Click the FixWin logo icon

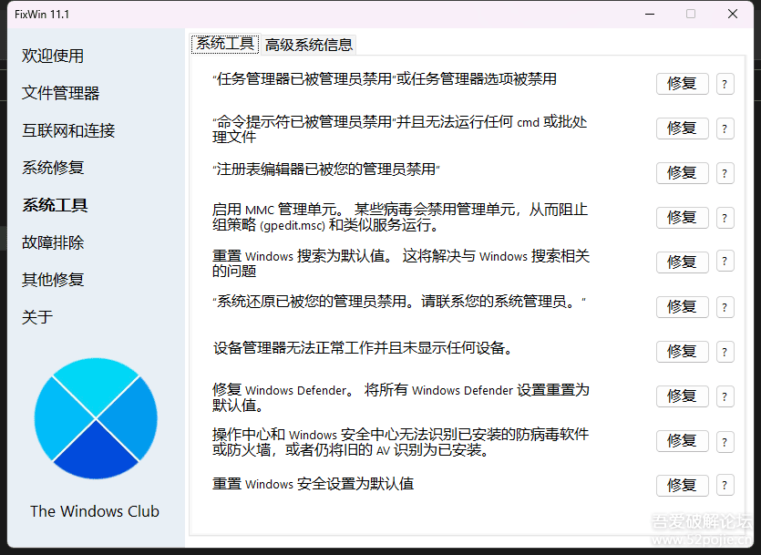[95, 417]
